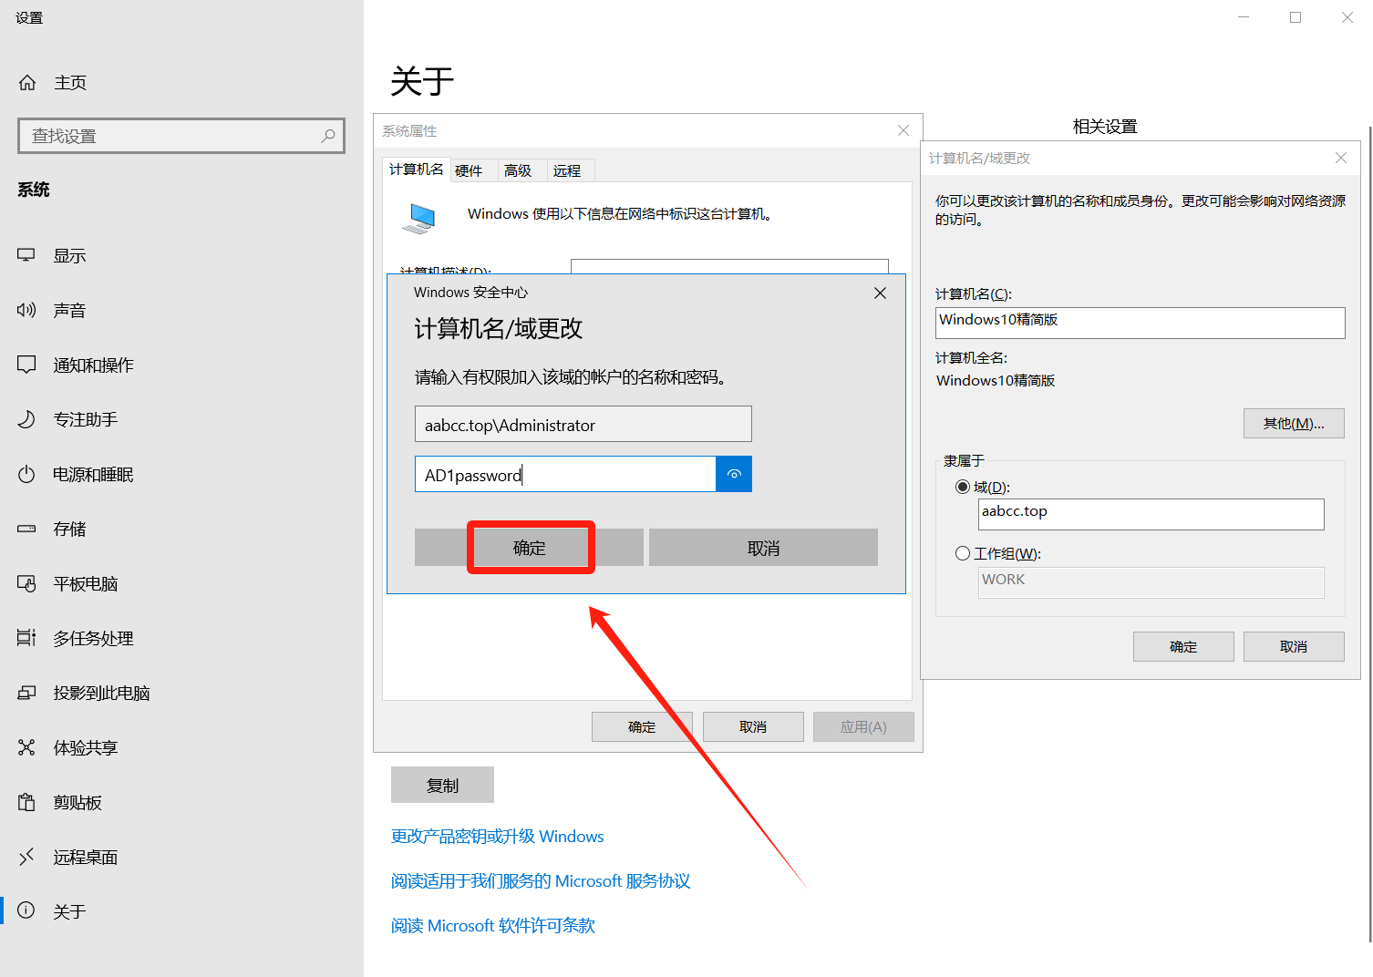The width and height of the screenshot is (1373, 977).
Task: Close the Windows 安全中心 dialog
Action: pyautogui.click(x=880, y=293)
